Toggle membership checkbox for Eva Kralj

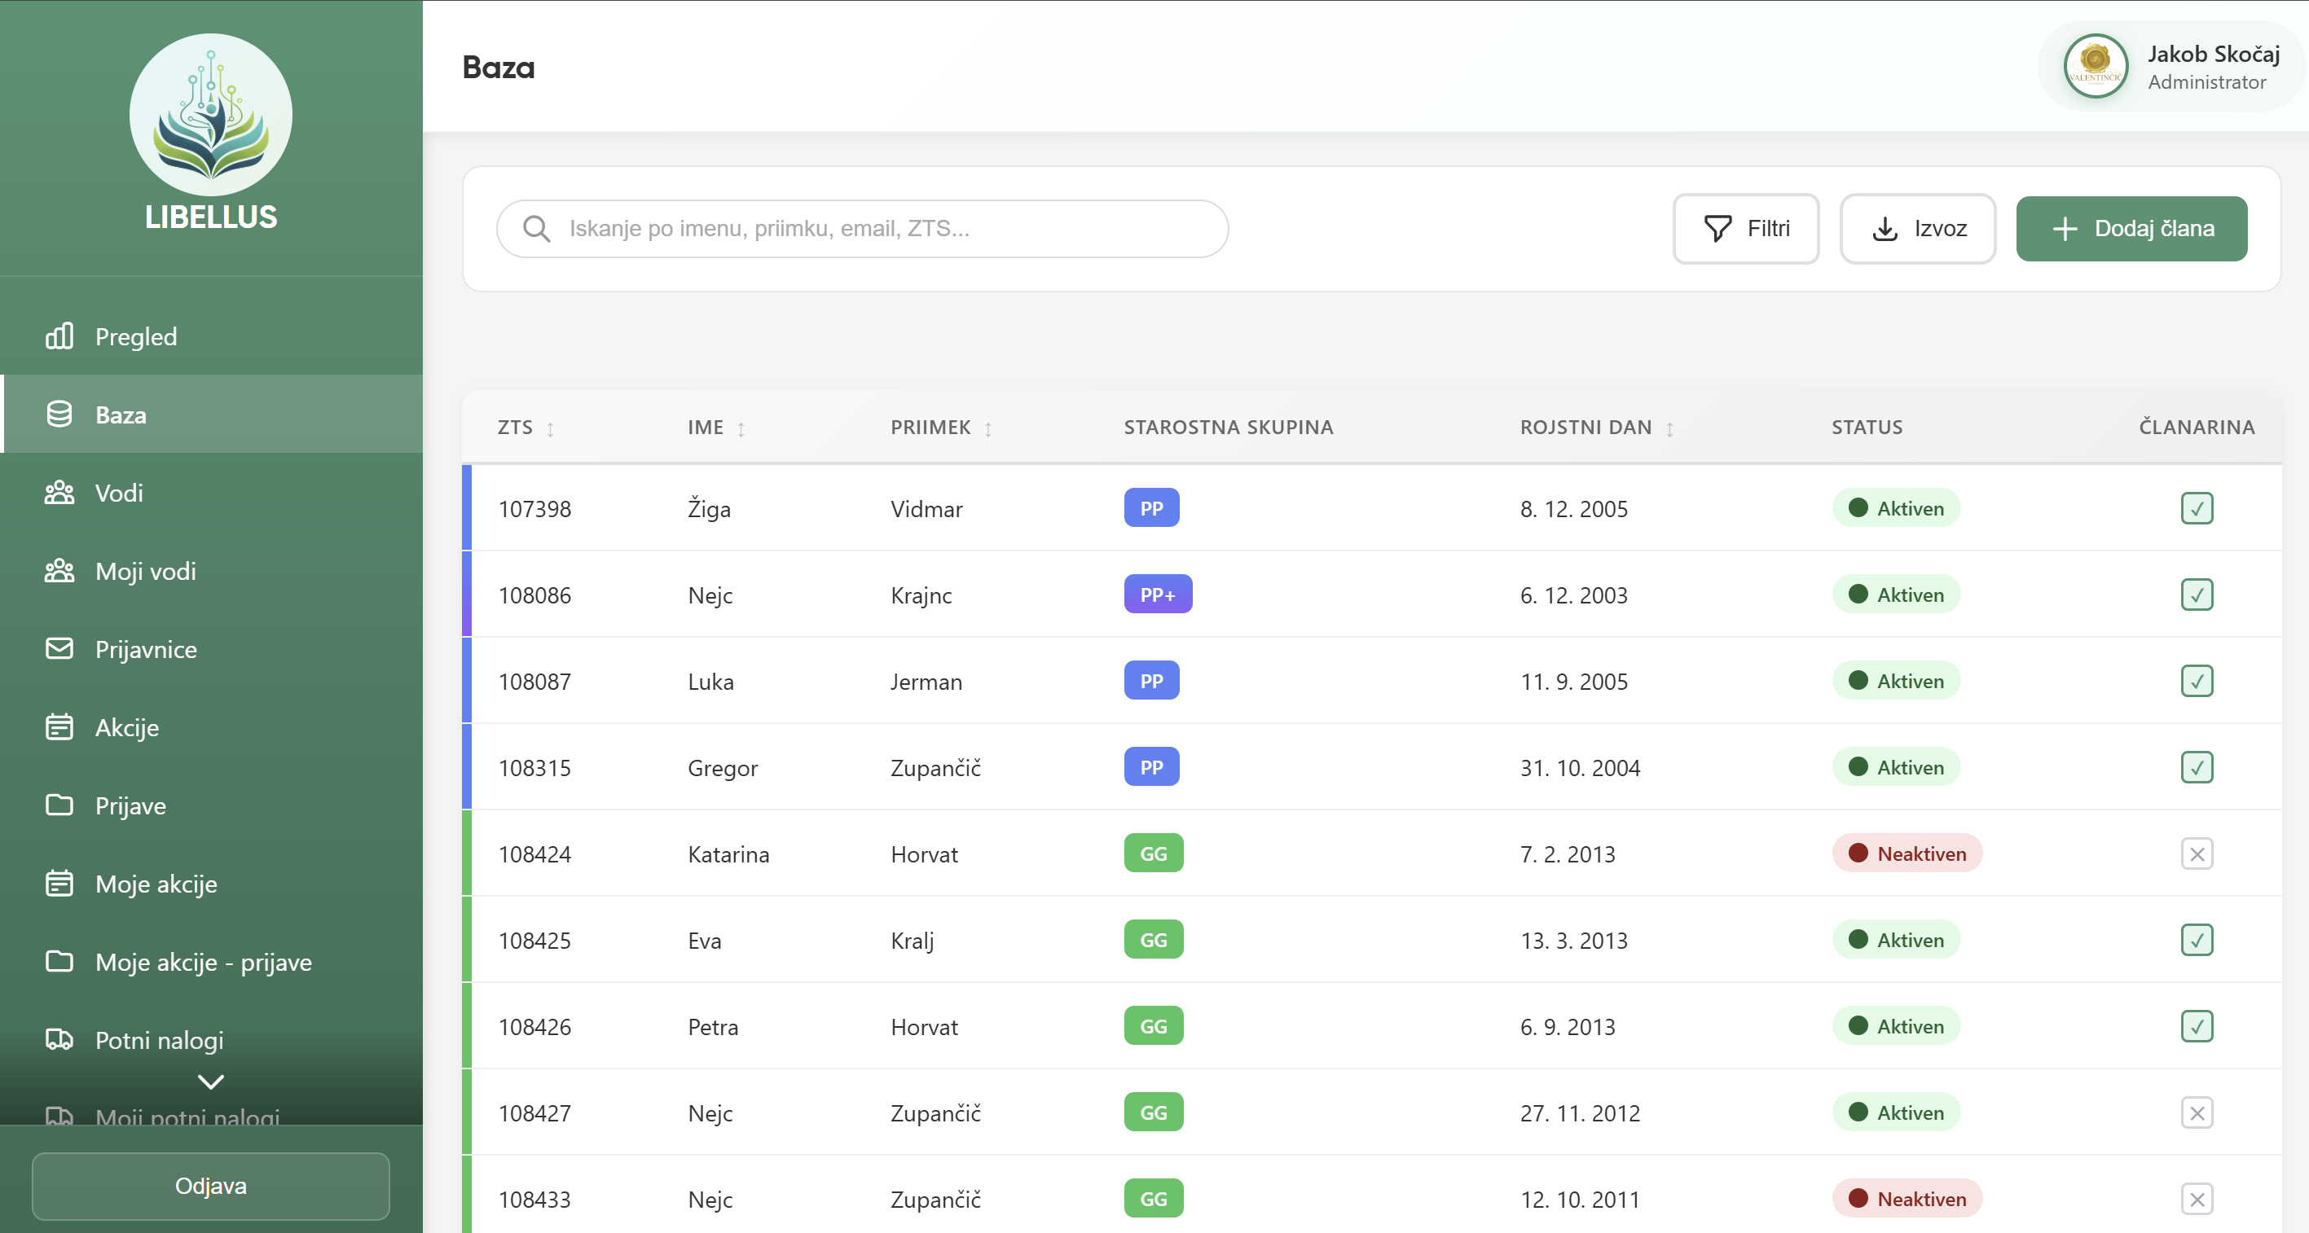[x=2196, y=940]
